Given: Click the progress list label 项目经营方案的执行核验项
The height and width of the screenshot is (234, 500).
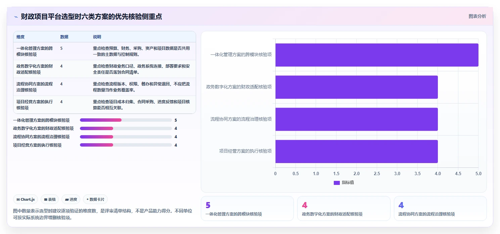Looking at the screenshot, I should tap(37, 145).
